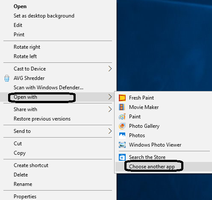Select Set as desktop background

coord(44,16)
